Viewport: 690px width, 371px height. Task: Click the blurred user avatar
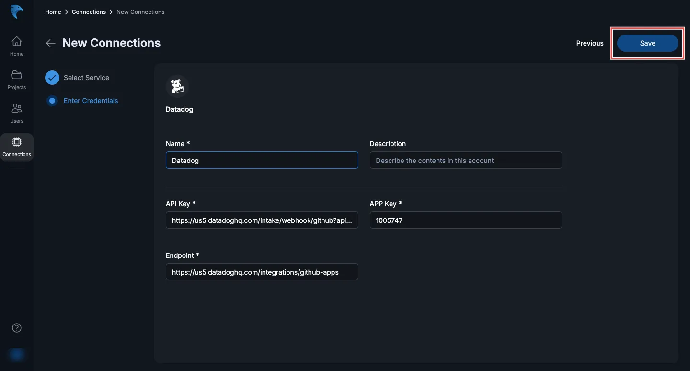point(17,355)
